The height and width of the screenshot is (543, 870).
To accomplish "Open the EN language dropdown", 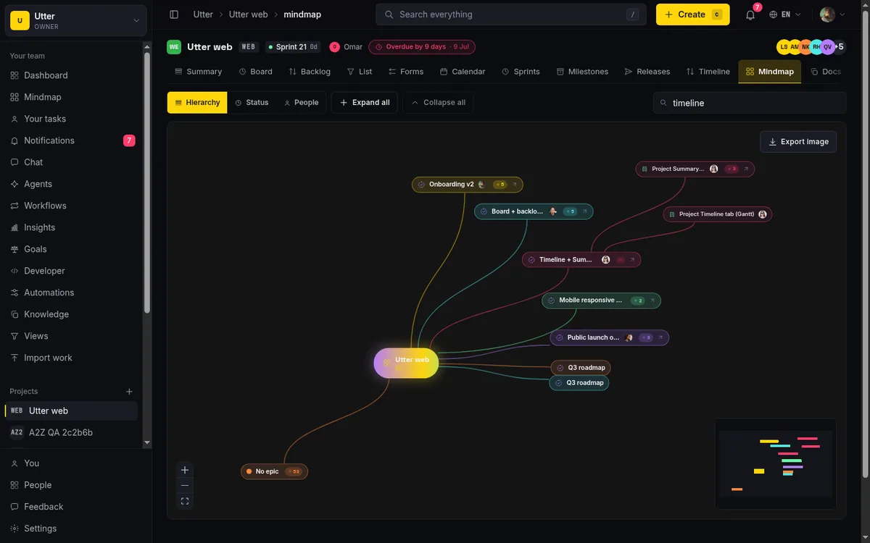I will (x=785, y=14).
